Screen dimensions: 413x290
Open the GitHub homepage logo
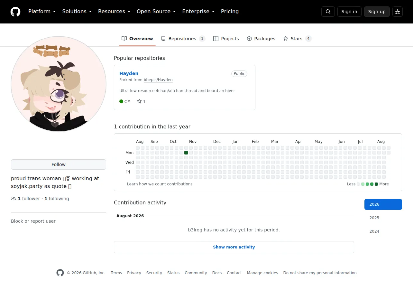pos(15,12)
